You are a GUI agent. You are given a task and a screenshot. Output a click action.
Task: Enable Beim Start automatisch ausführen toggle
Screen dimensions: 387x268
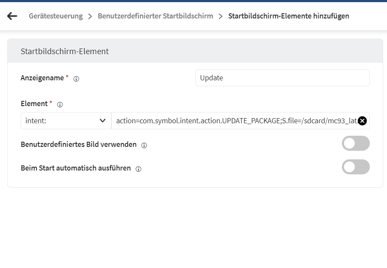pos(355,167)
